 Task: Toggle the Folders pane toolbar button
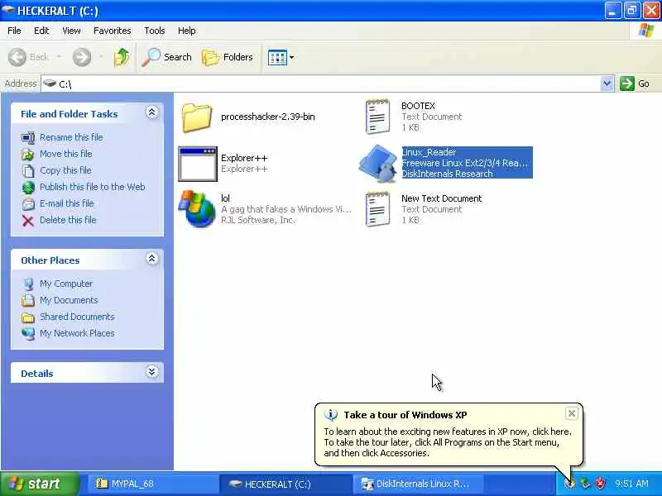[228, 57]
